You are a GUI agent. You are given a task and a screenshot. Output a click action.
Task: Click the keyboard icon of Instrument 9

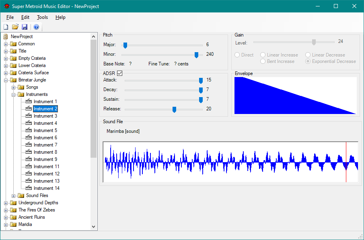point(29,159)
